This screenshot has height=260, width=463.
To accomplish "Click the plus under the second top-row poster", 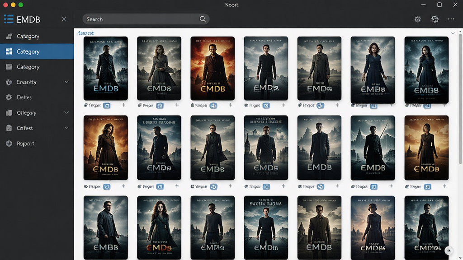I will click(x=177, y=105).
